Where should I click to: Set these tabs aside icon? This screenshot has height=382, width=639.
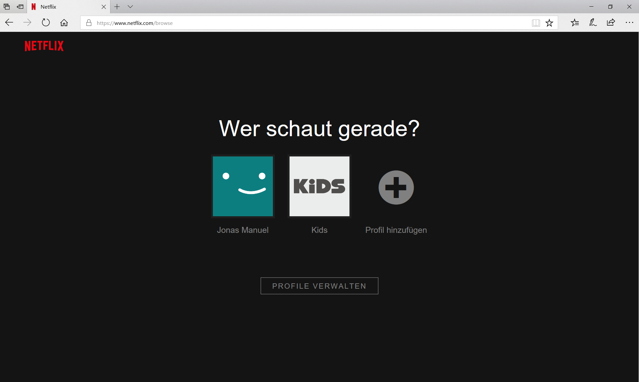pyautogui.click(x=20, y=7)
